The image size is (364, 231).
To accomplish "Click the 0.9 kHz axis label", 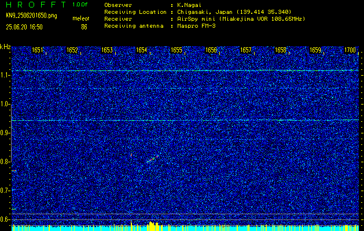I will coord(5,133).
